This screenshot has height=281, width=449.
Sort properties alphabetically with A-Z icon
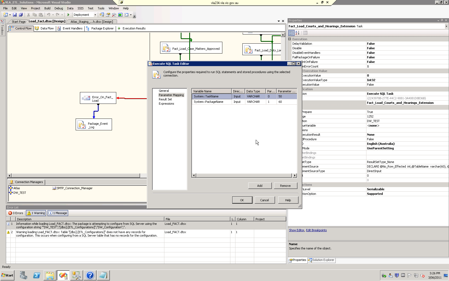point(297,33)
